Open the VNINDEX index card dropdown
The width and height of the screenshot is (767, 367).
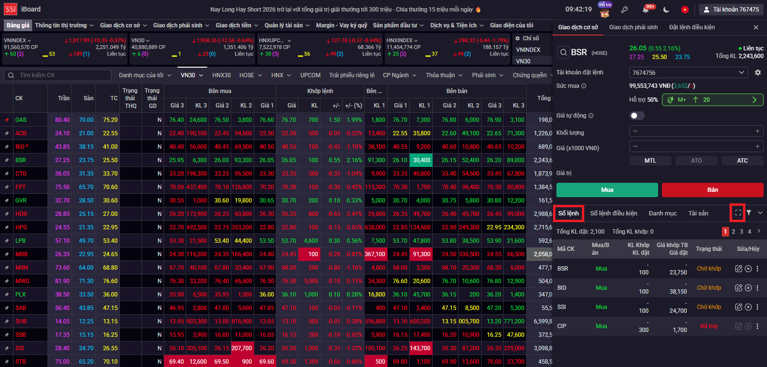click(x=17, y=40)
